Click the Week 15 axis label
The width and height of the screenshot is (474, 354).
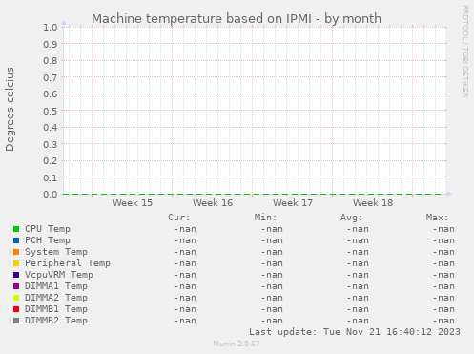[x=133, y=203]
